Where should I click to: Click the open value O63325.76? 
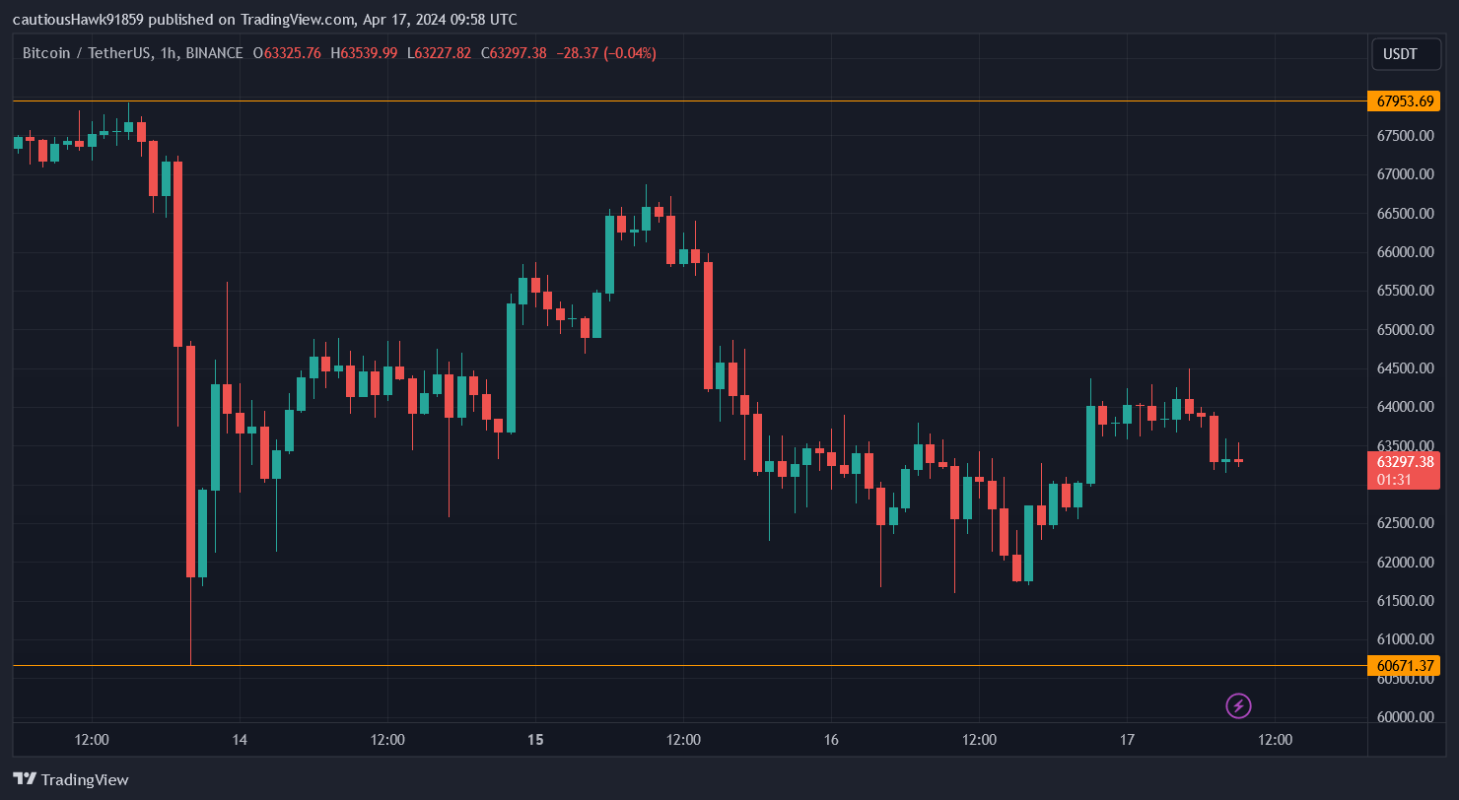click(286, 53)
